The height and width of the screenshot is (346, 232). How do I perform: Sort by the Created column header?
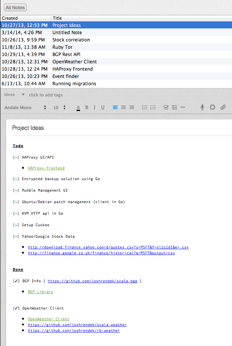[26, 18]
